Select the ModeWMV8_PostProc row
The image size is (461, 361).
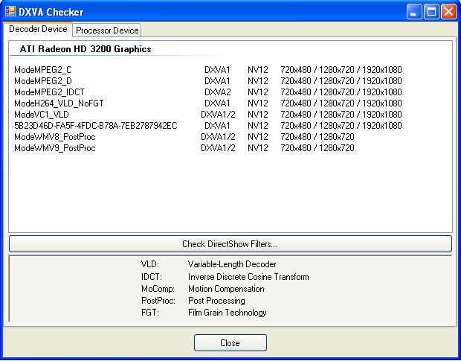pos(184,137)
